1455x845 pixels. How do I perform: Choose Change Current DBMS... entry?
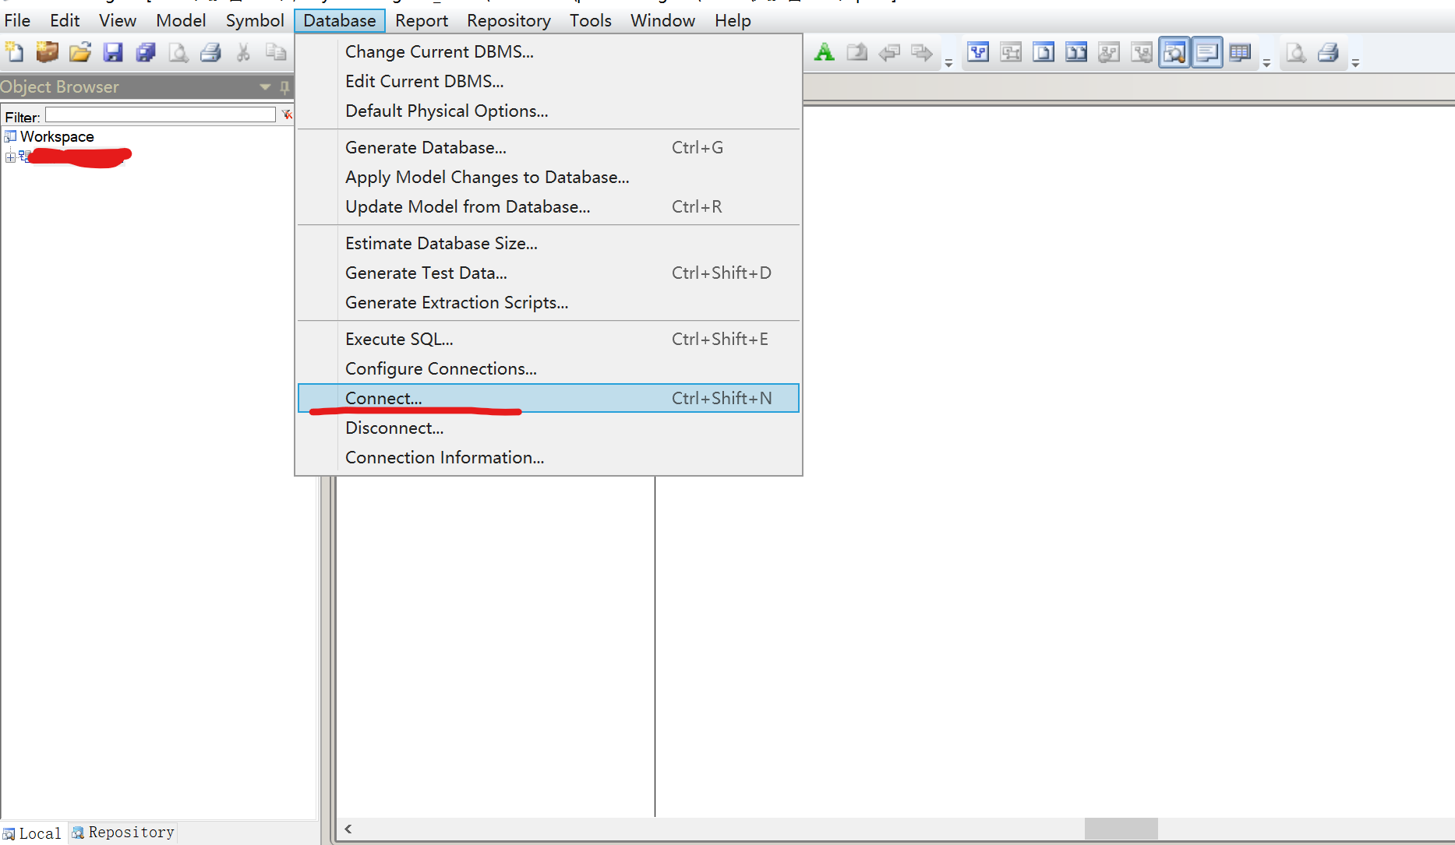(549, 51)
